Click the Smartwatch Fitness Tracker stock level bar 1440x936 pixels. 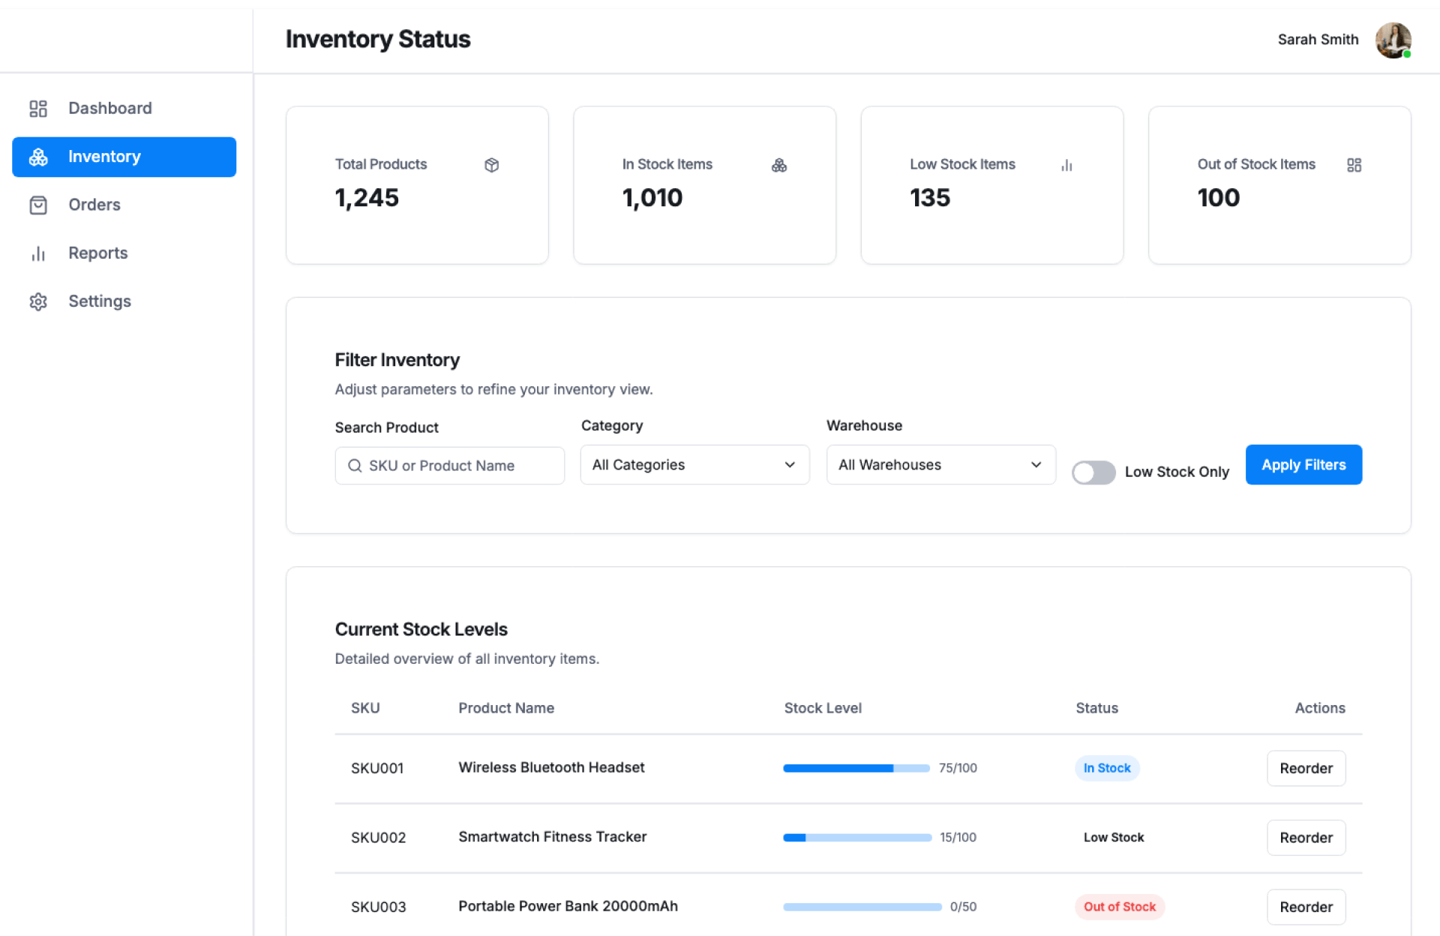pyautogui.click(x=857, y=838)
